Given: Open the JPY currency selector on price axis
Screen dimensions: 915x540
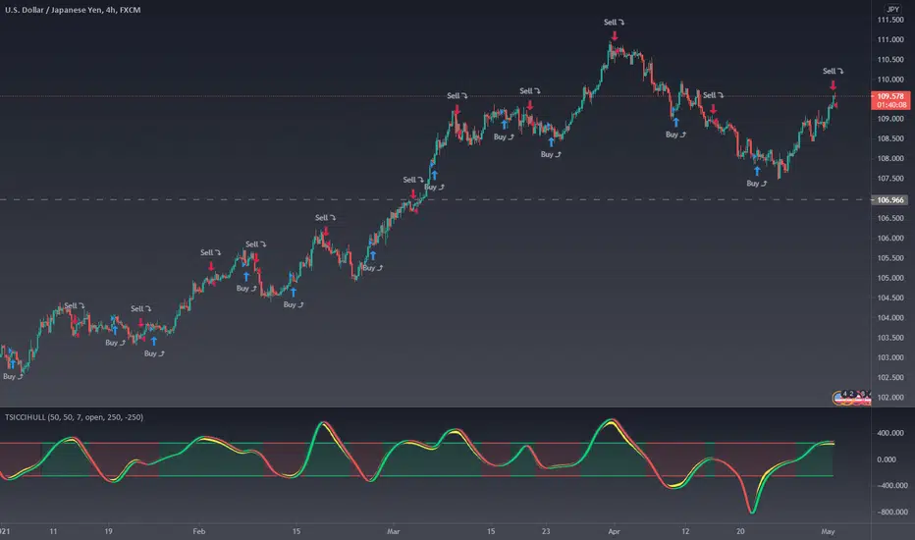Looking at the screenshot, I should (892, 9).
